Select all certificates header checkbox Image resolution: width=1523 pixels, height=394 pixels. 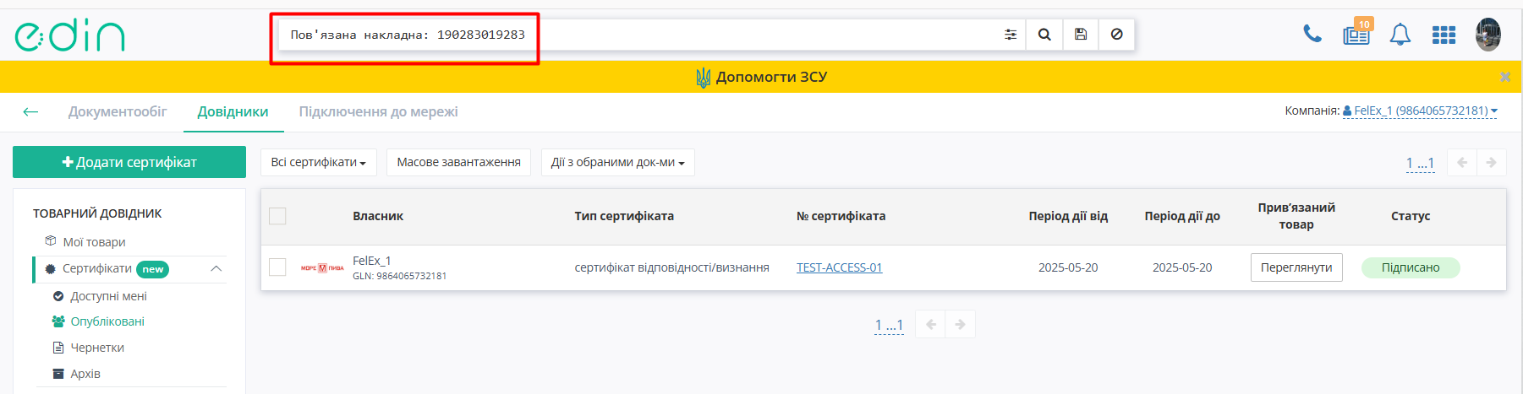pyautogui.click(x=277, y=216)
